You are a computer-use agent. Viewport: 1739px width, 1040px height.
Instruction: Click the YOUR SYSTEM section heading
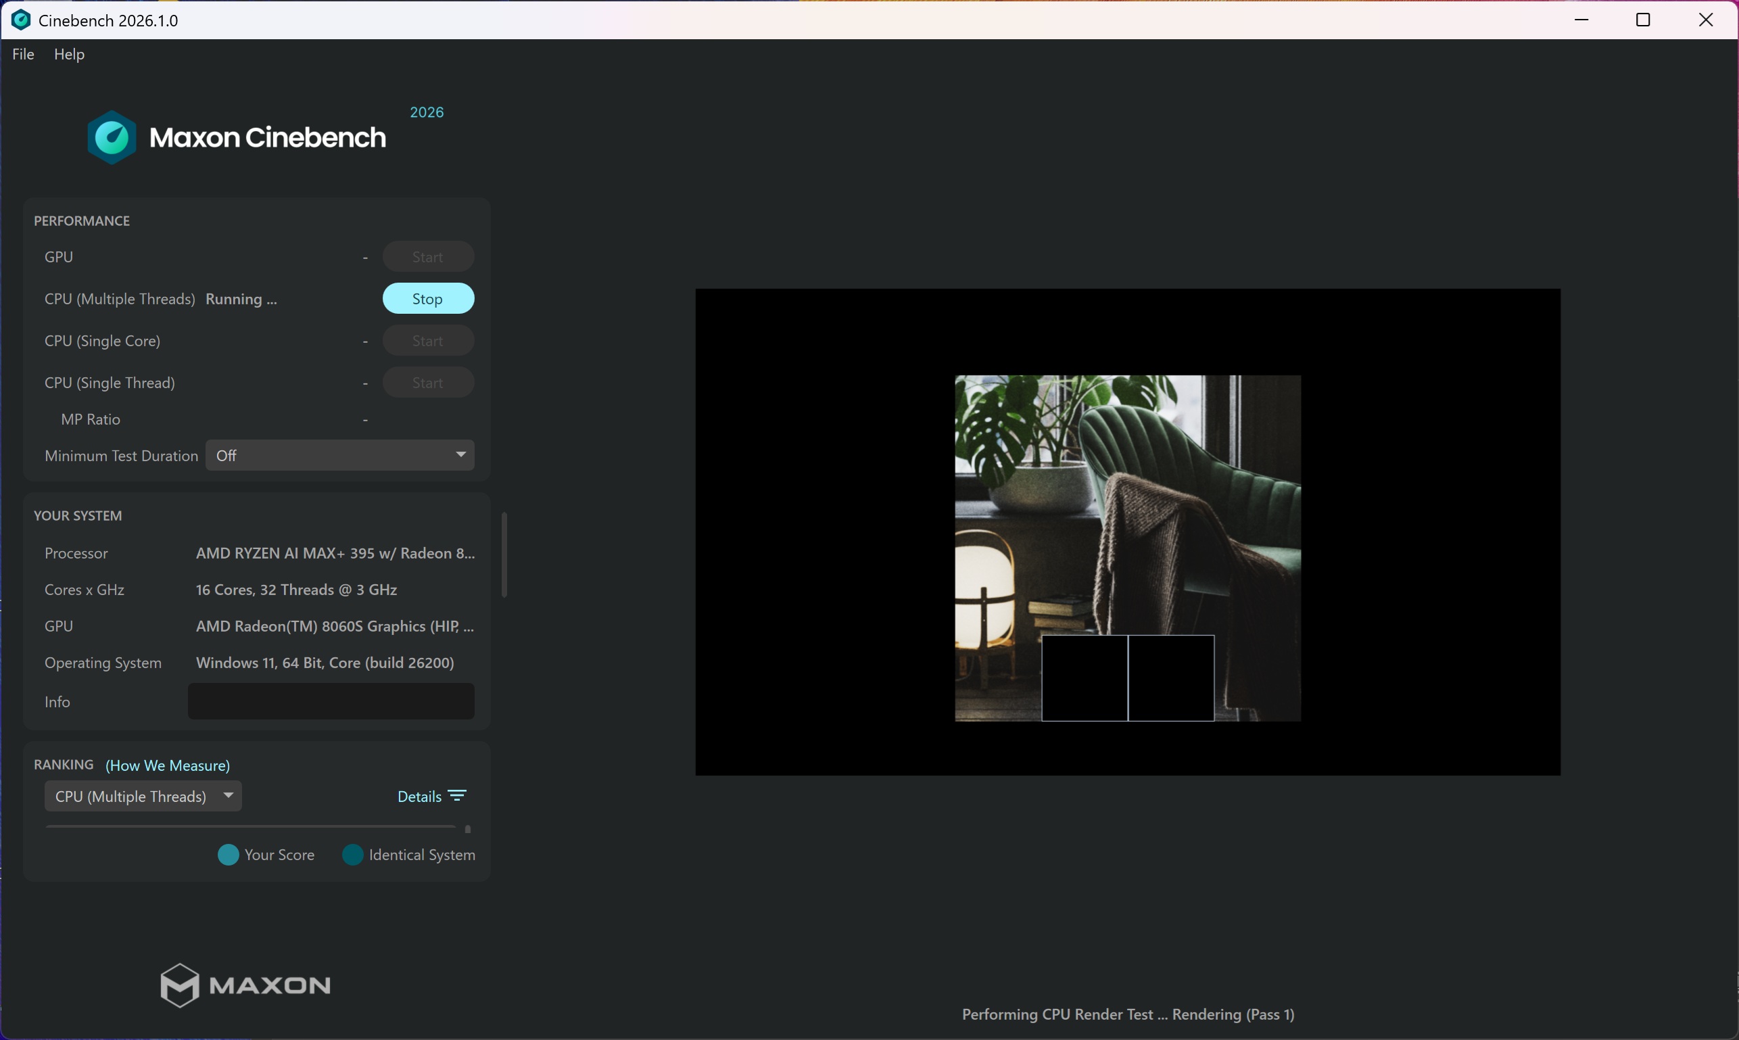(78, 516)
